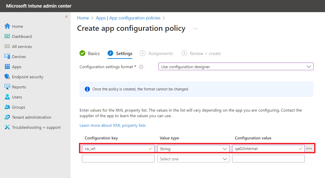
Task: Open Learn more about XML property lists
Action: [113, 125]
